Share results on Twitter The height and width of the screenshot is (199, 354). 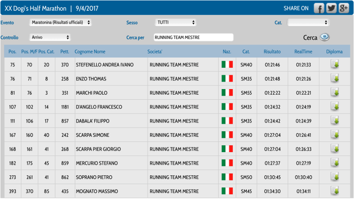coord(331,8)
